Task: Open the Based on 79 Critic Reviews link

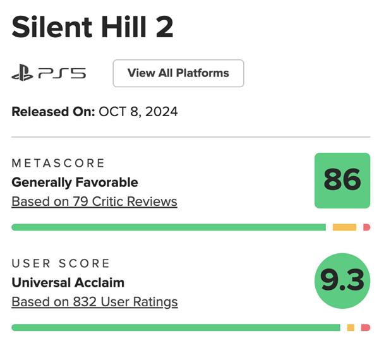Action: (94, 201)
